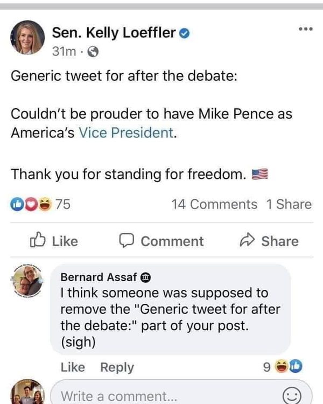The width and height of the screenshot is (323, 404).
Task: View the 1 Share details
Action: point(289,204)
